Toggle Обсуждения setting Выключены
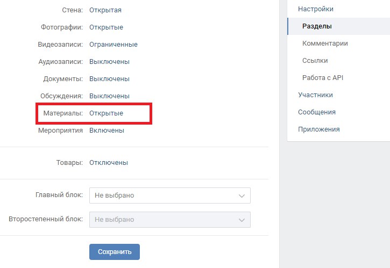 pyautogui.click(x=109, y=96)
